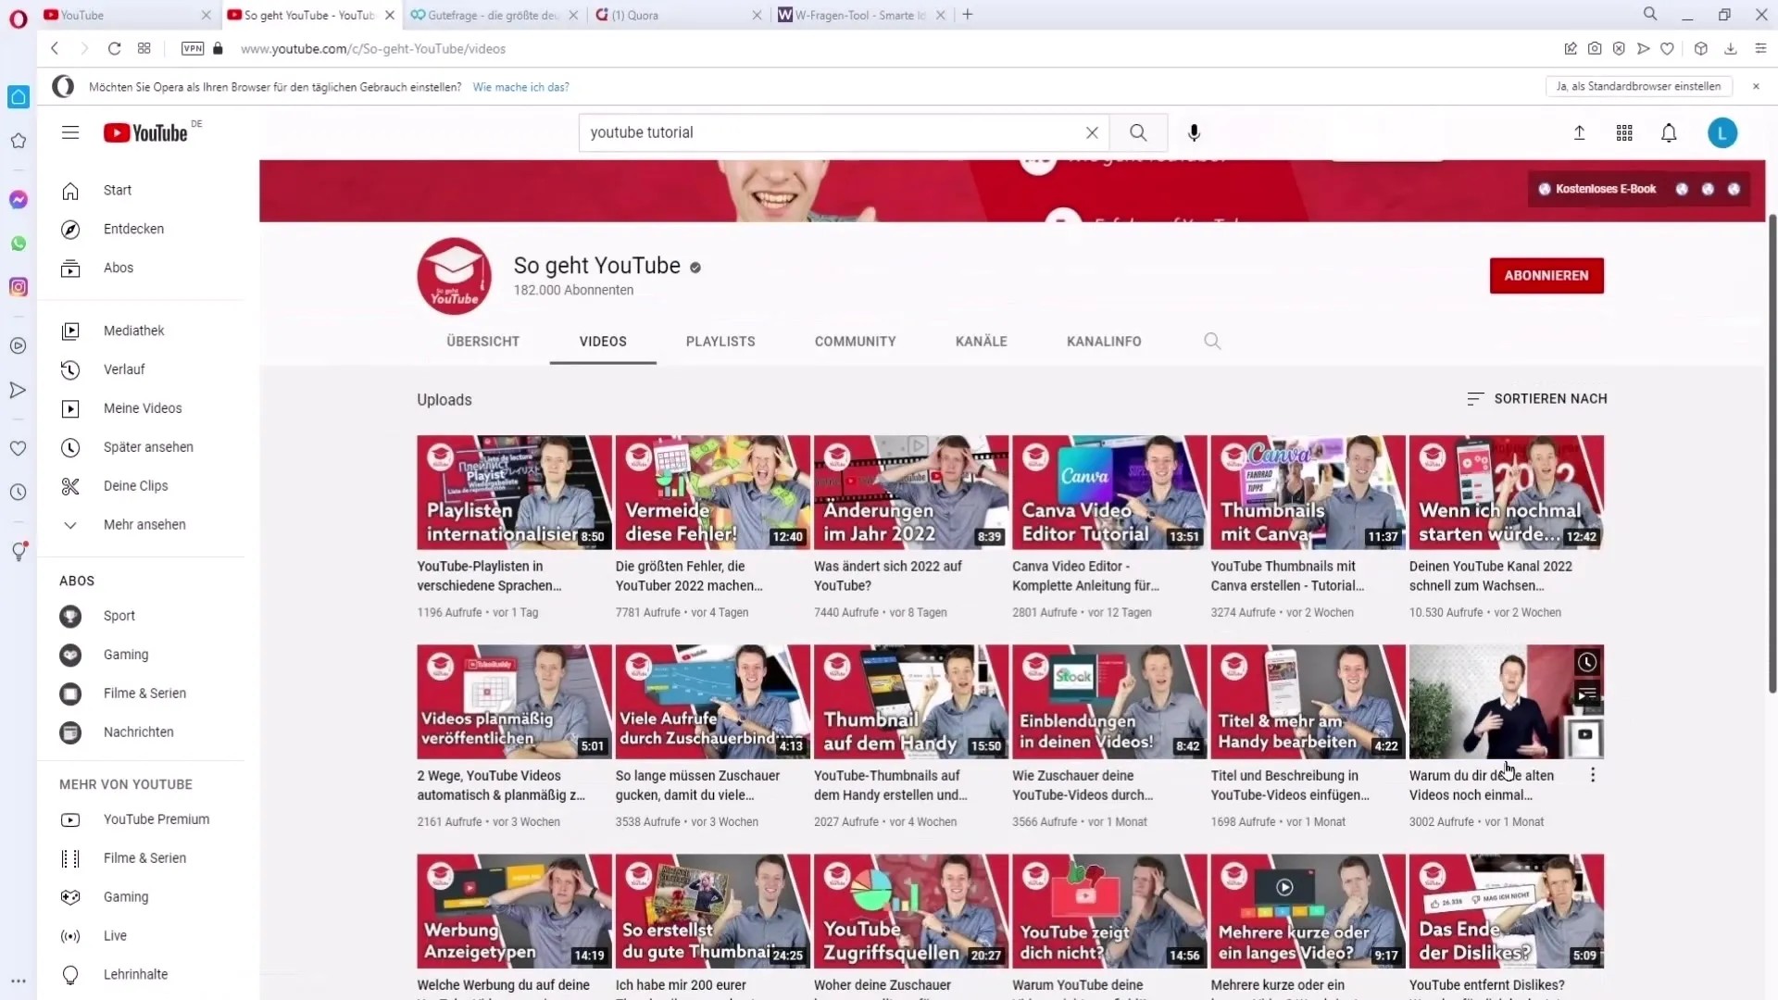Click the page vertical scrollbar
1778x1000 pixels.
[x=1772, y=454]
